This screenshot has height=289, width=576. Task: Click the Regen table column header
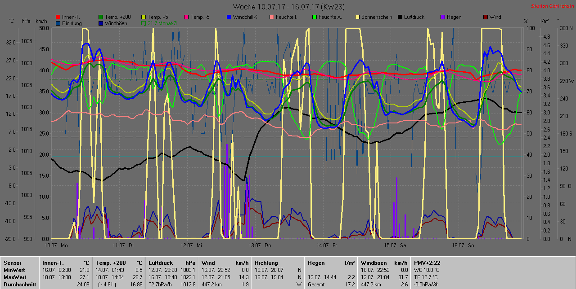(x=316, y=263)
